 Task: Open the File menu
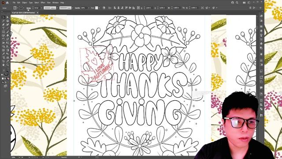(14, 3)
